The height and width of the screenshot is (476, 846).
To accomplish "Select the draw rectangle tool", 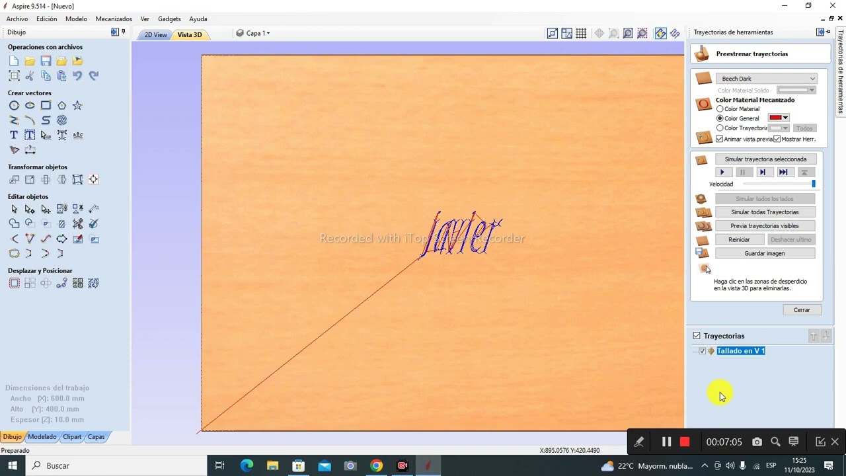I will [x=46, y=105].
